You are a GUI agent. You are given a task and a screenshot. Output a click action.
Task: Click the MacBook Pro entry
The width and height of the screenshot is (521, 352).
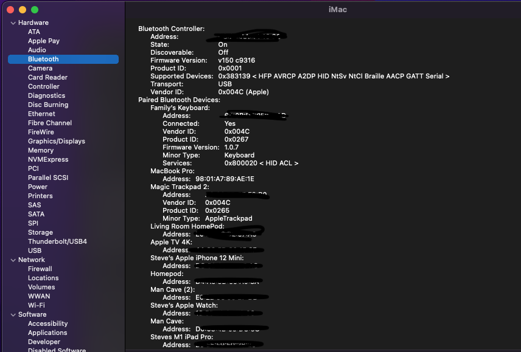click(172, 171)
